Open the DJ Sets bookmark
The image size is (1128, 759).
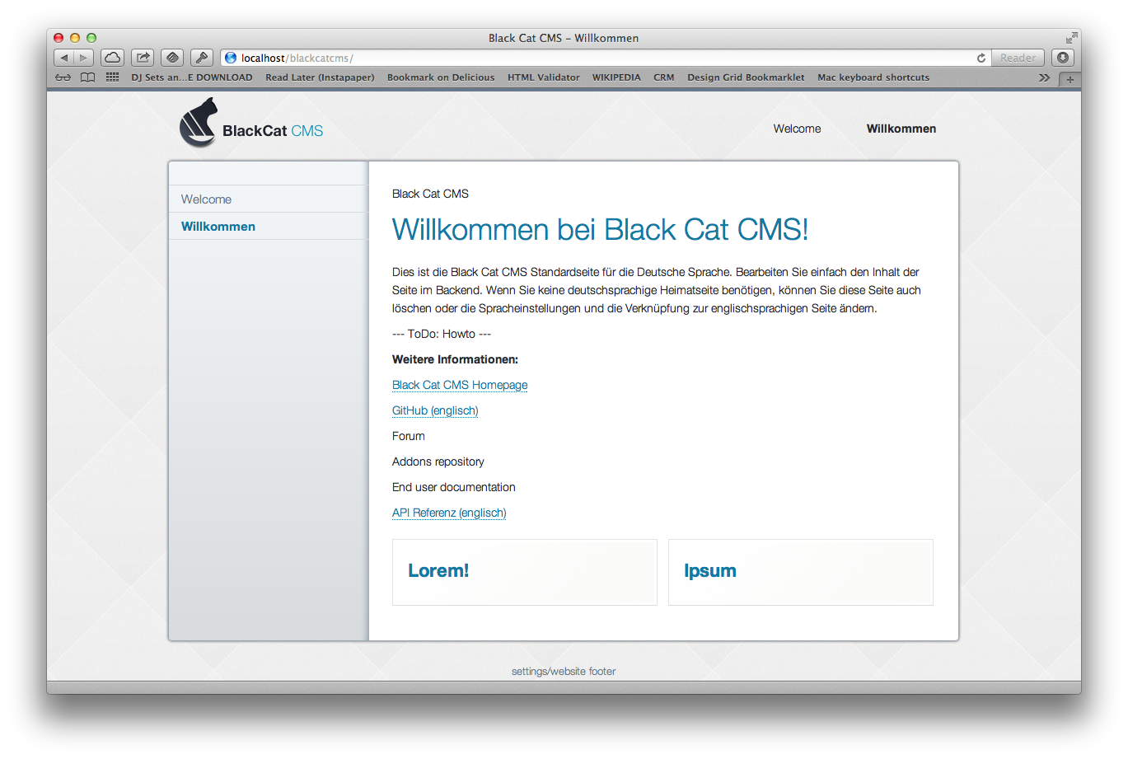pyautogui.click(x=192, y=77)
